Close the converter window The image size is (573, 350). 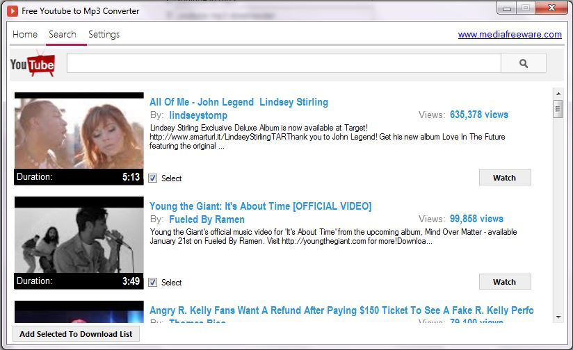[x=552, y=8]
